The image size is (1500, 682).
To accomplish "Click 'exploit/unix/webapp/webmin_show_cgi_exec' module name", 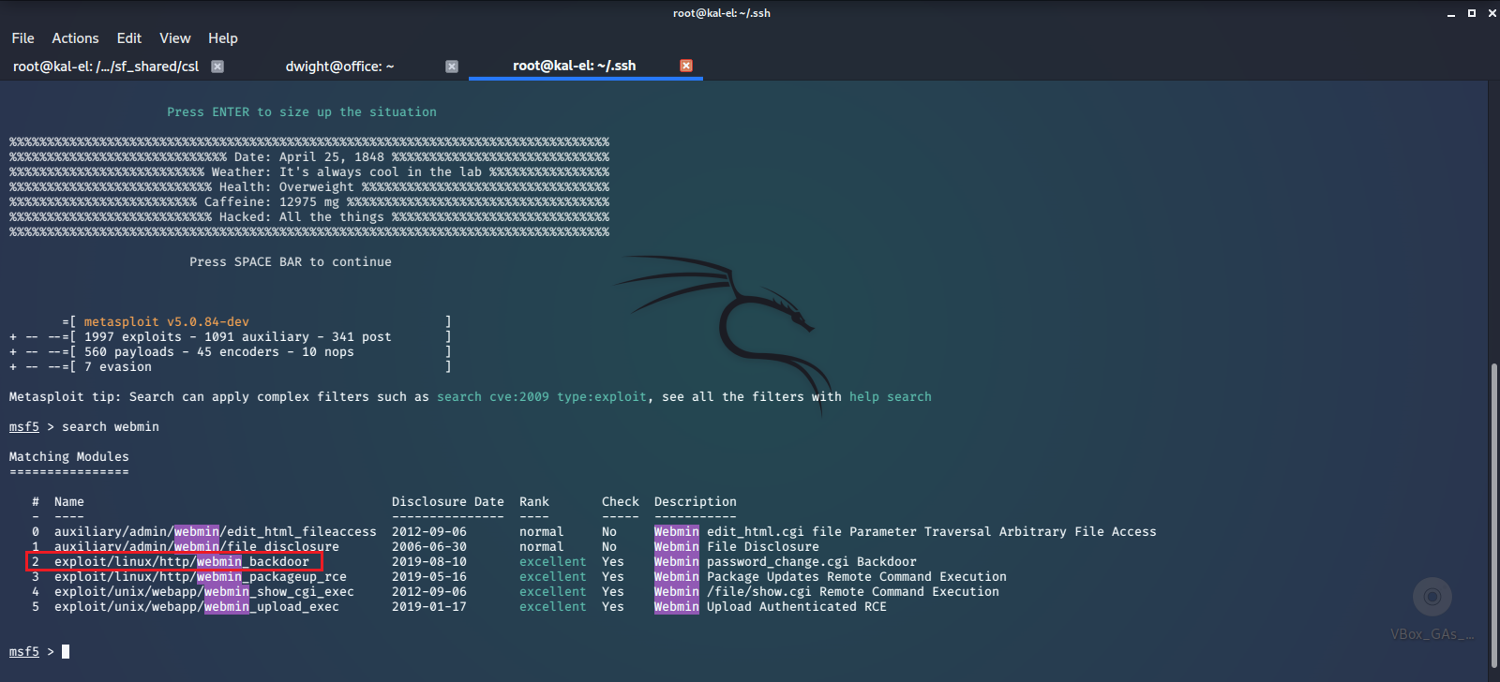I will 204,591.
